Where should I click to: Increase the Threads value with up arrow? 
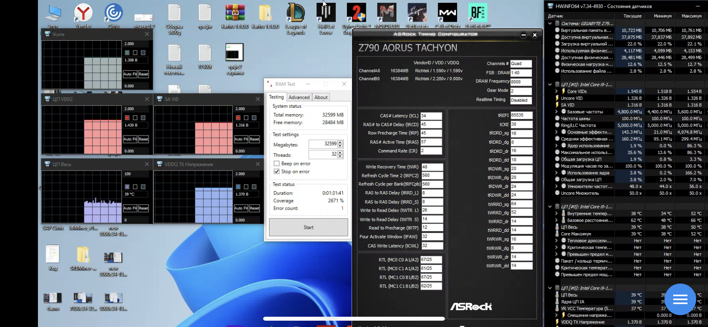click(340, 152)
